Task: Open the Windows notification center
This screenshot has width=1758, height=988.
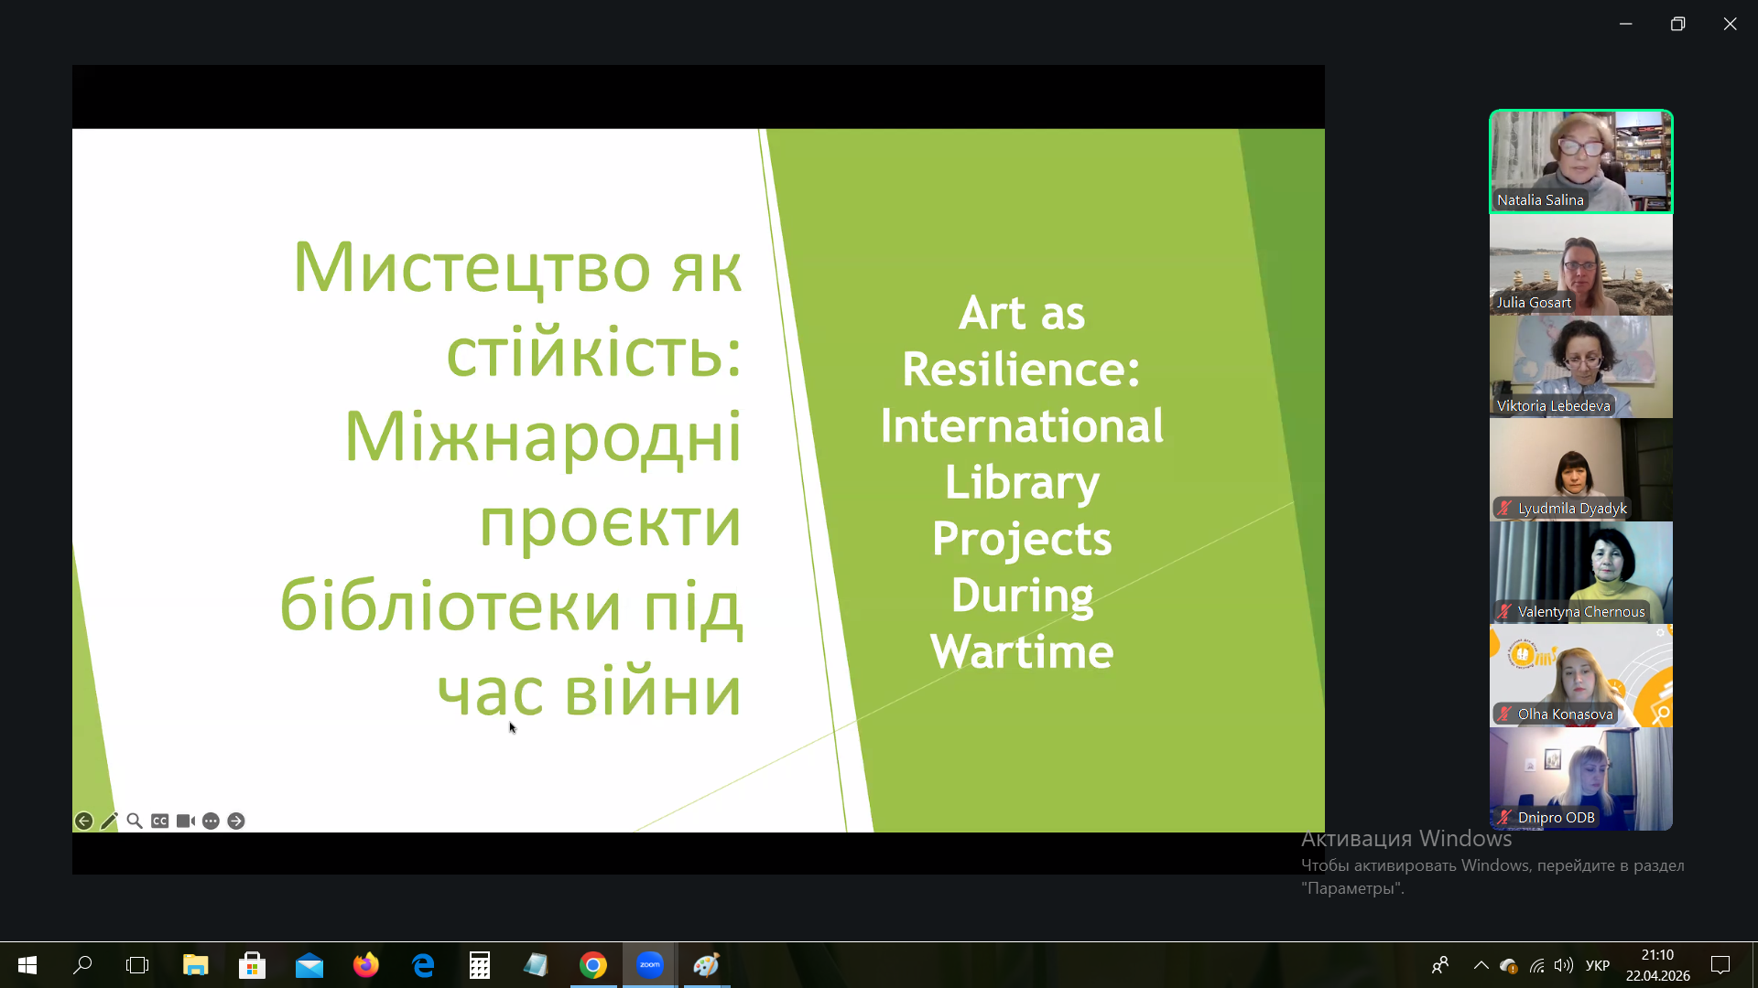Action: (x=1720, y=965)
